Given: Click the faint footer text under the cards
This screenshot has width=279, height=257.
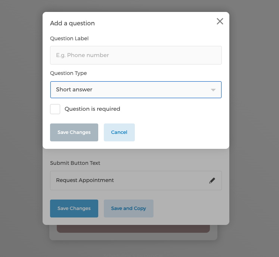Looking at the screenshot, I should 133,255.
